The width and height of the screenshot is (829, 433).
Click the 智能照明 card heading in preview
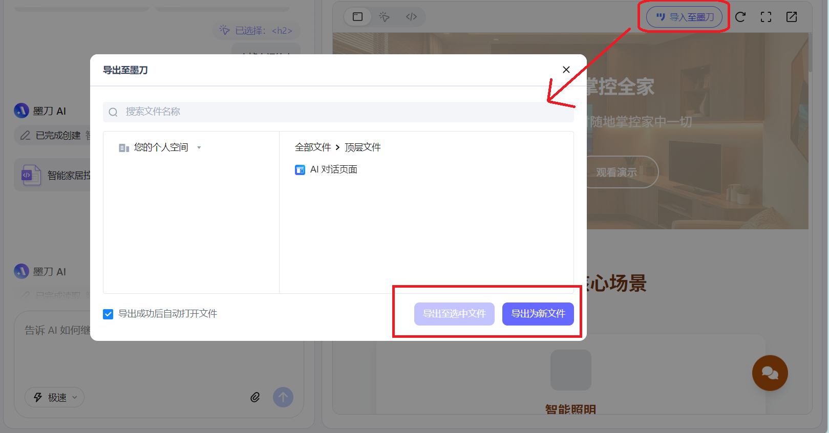[x=570, y=409]
